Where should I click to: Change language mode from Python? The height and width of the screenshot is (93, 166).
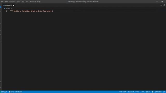pyautogui.click(x=148, y=92)
